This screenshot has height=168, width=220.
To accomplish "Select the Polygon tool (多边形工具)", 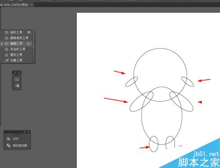I will coord(17,49).
